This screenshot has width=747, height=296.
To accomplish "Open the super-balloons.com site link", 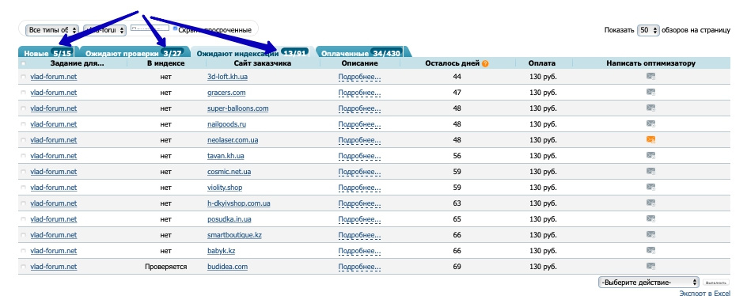I will [237, 108].
